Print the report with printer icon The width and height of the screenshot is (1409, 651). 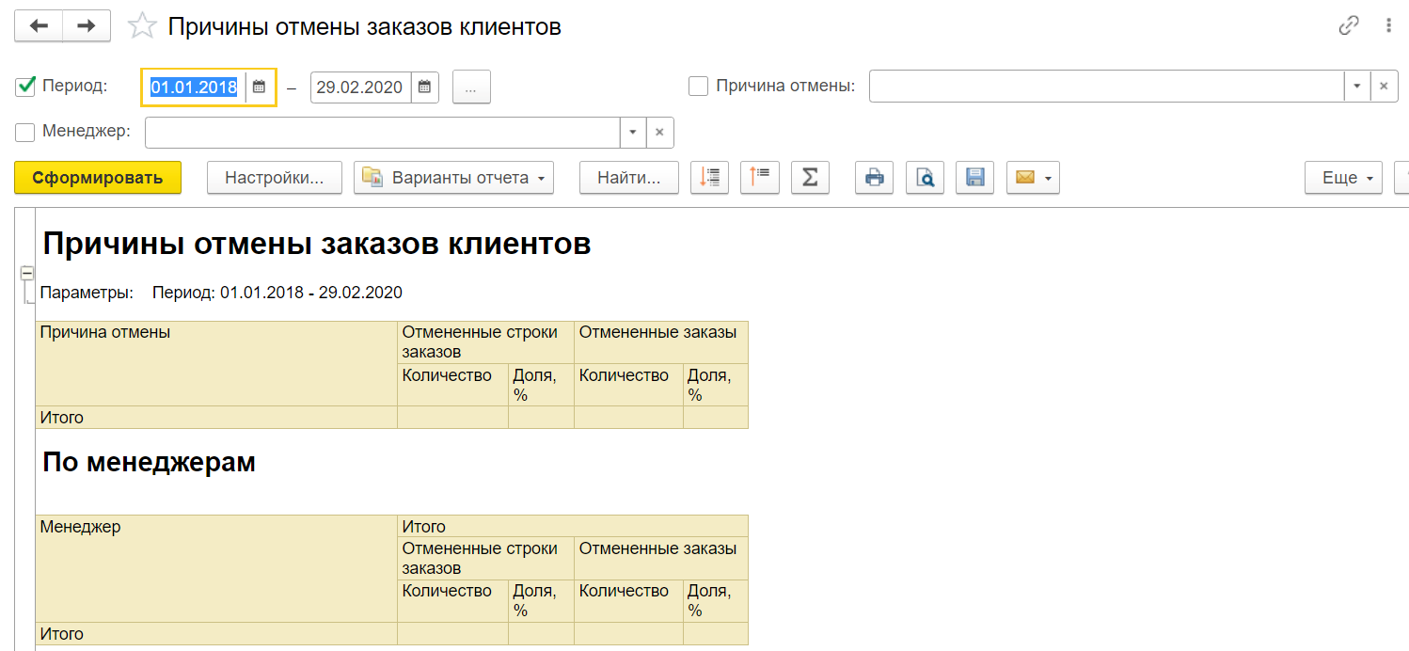(x=874, y=177)
